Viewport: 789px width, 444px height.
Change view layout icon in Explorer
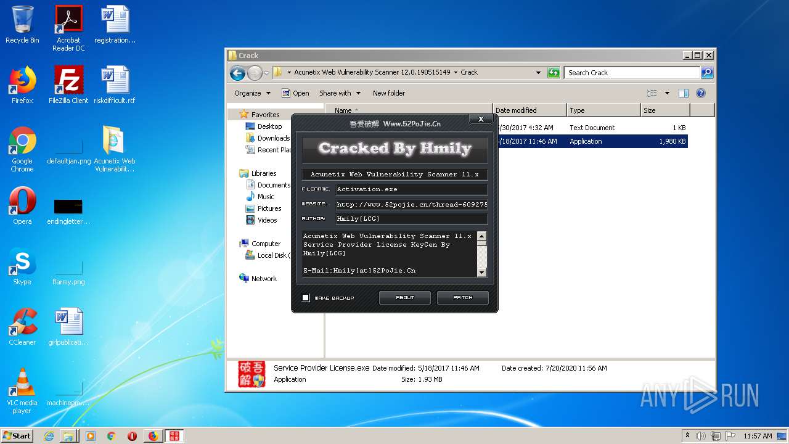652,93
